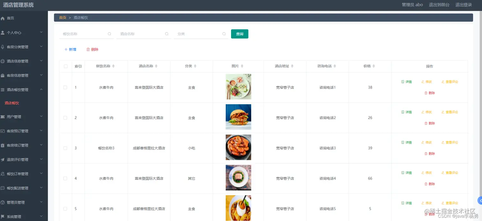Click the icon beside 客房续订管理
Viewport: 482px width, 221px height.
3,145
